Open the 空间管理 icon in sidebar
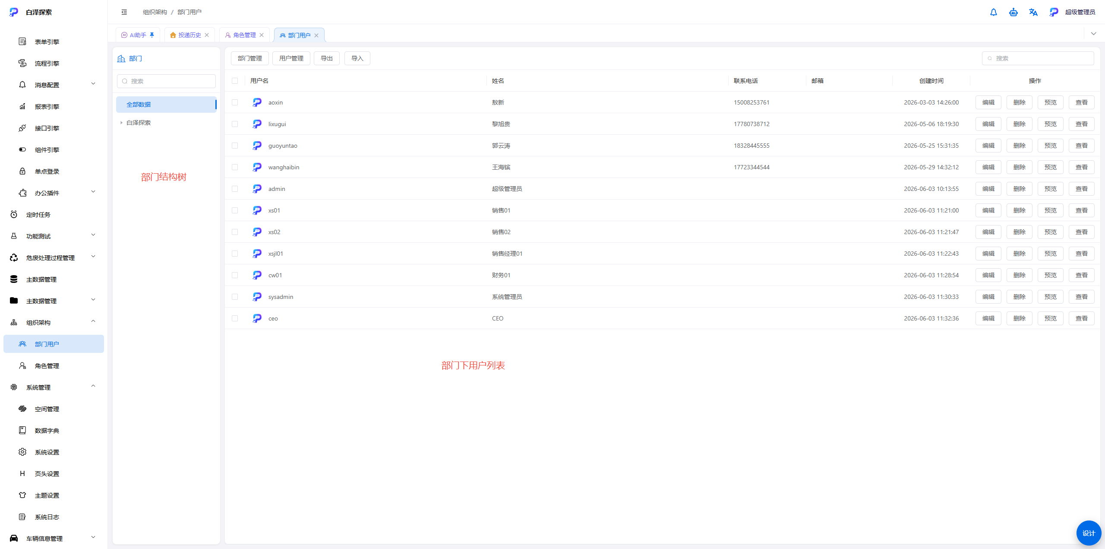The image size is (1105, 549). [x=22, y=409]
